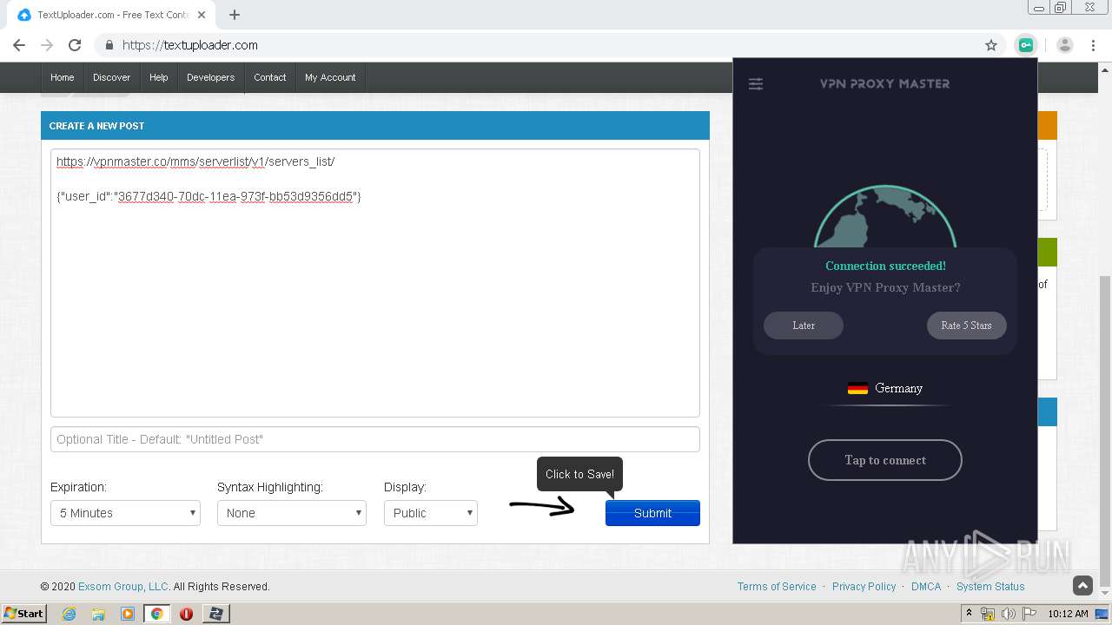Open the Syntax Highlighting dropdown
This screenshot has height=625, width=1112.
(292, 513)
